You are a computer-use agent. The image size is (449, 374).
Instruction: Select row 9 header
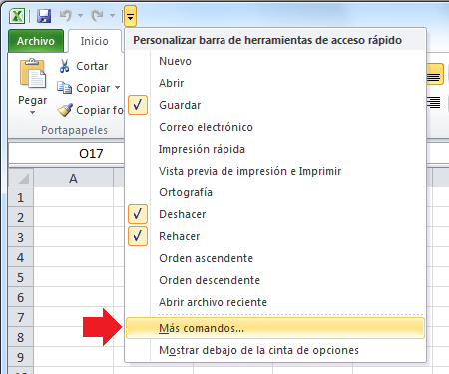tap(21, 357)
